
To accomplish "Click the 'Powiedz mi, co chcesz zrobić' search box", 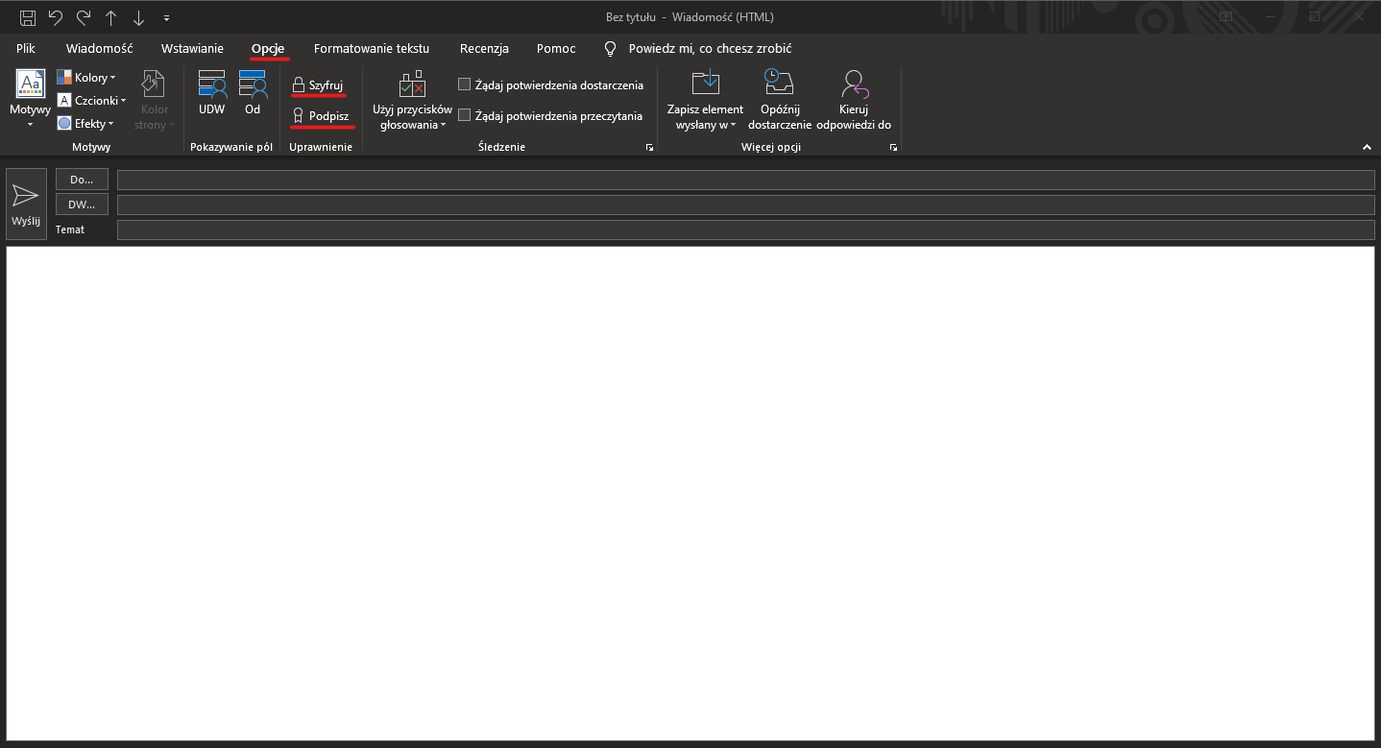I will point(710,48).
